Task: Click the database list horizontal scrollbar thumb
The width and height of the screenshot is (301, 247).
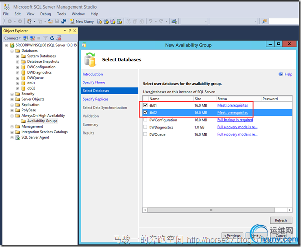Action: pyautogui.click(x=211, y=210)
